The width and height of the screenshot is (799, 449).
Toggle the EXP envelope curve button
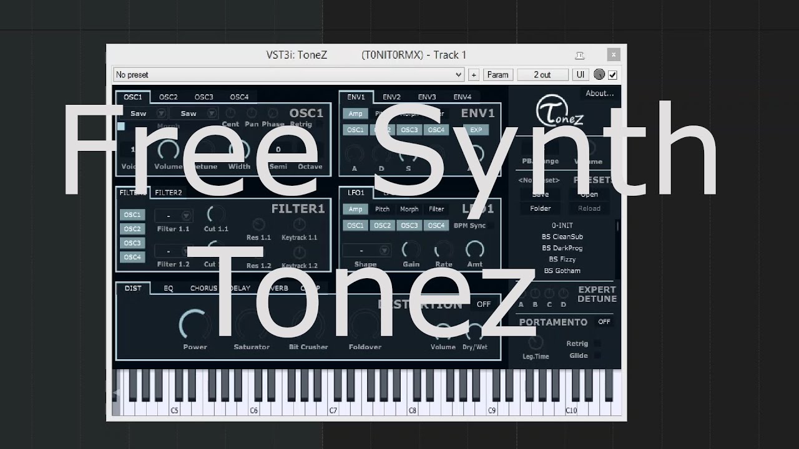[x=476, y=130]
